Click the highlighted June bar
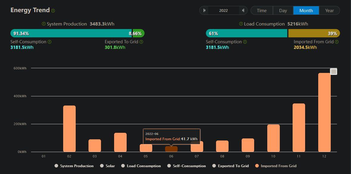 pos(171,149)
